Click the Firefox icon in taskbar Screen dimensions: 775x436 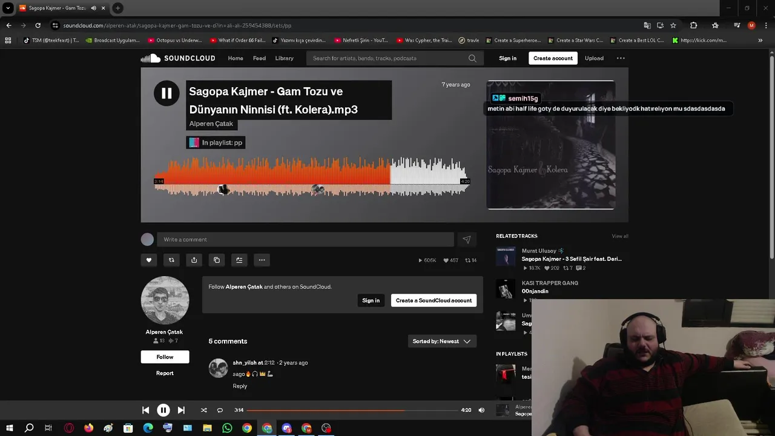click(x=89, y=428)
